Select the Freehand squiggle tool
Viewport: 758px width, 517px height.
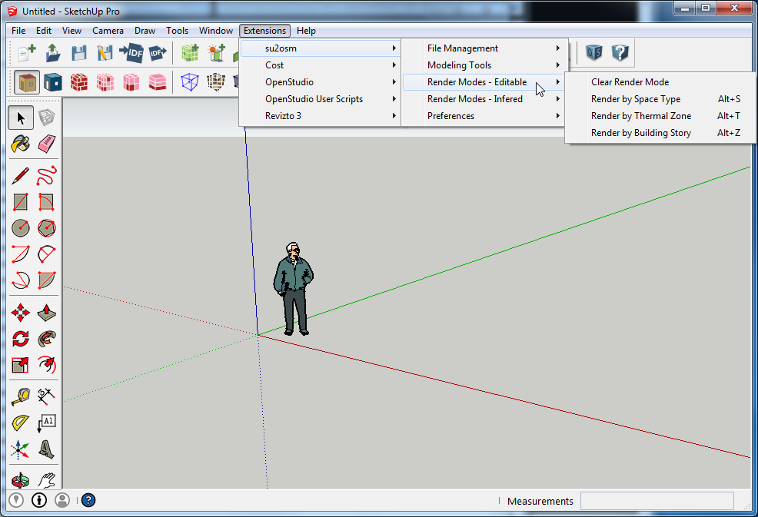[x=46, y=175]
